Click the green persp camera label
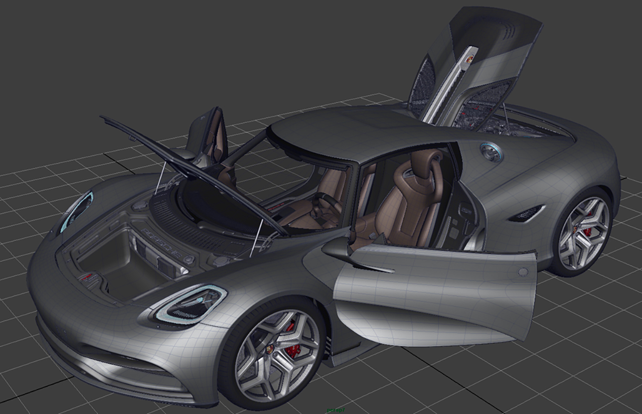The width and height of the screenshot is (642, 414). 336,410
